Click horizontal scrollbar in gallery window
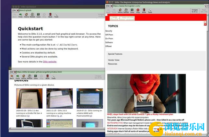The image size is (209, 137). tap(57, 128)
